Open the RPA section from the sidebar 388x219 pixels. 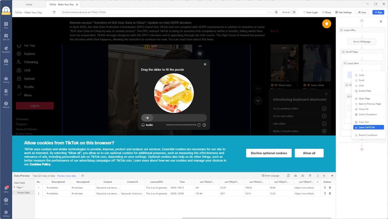[6, 93]
